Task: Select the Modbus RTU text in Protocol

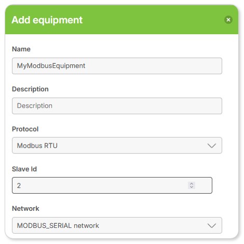Action: tap(37, 146)
